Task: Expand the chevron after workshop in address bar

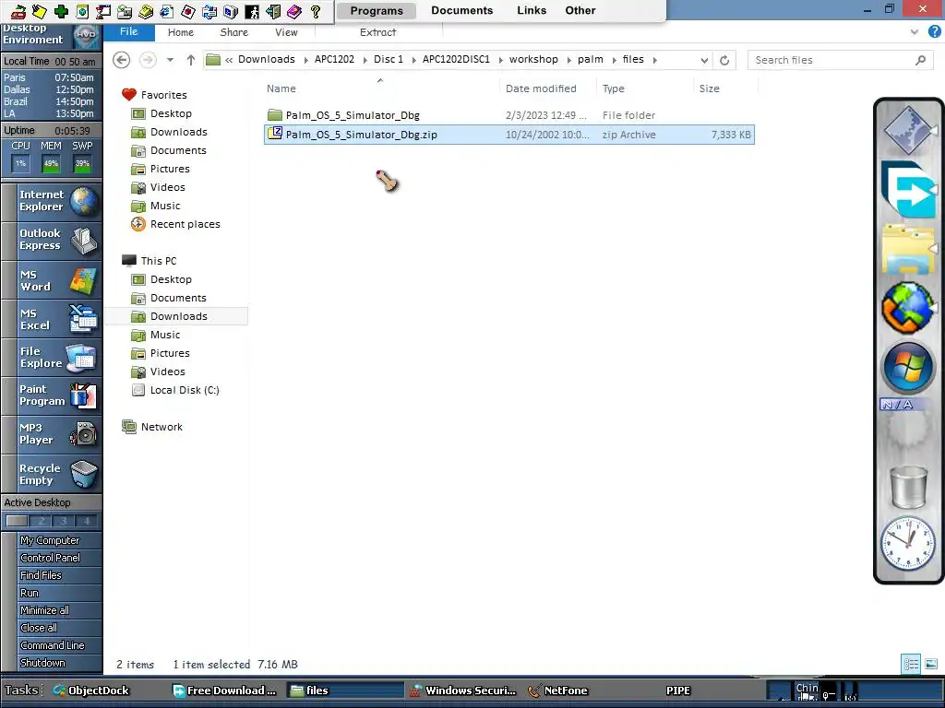Action: pos(568,60)
